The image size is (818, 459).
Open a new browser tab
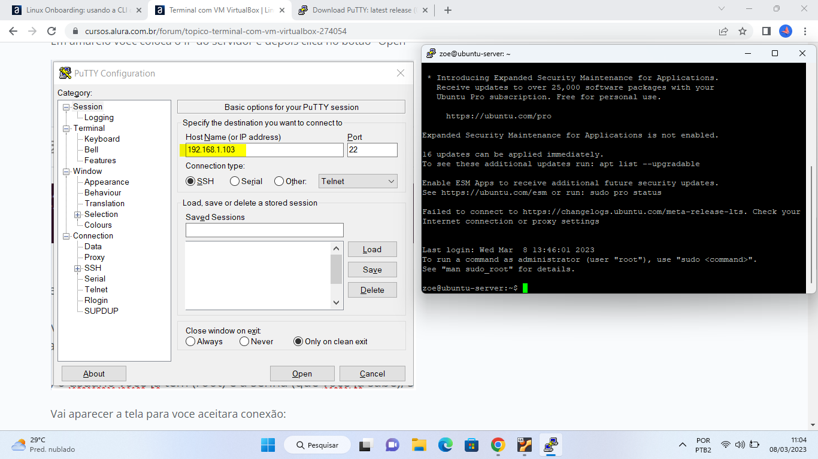click(x=448, y=10)
